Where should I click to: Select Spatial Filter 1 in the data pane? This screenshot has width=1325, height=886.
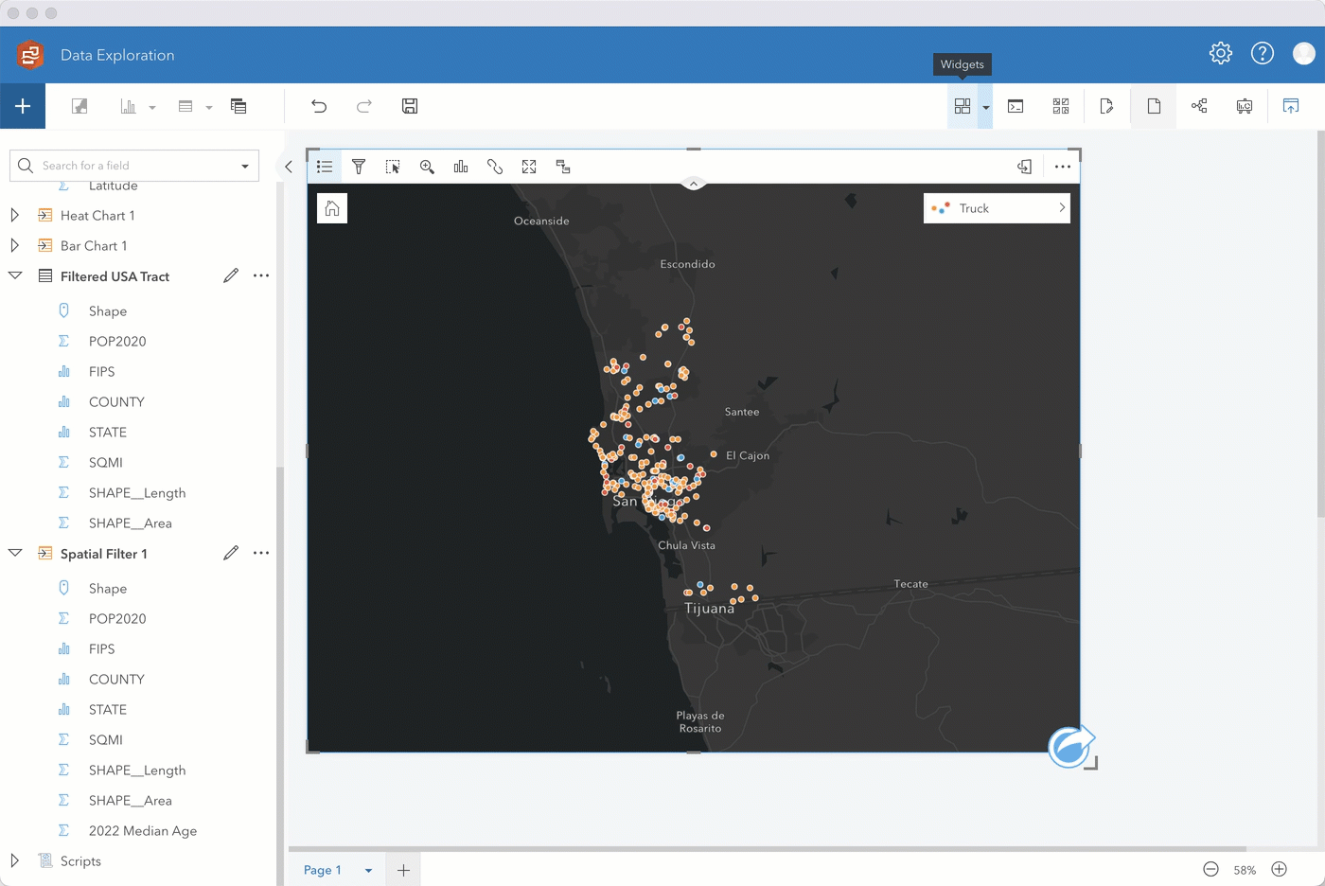(104, 554)
